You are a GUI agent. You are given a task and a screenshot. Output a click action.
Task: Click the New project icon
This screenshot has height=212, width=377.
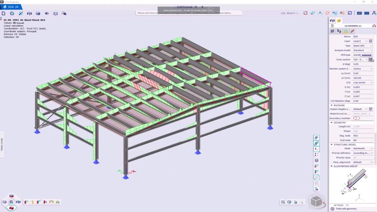[4, 13]
